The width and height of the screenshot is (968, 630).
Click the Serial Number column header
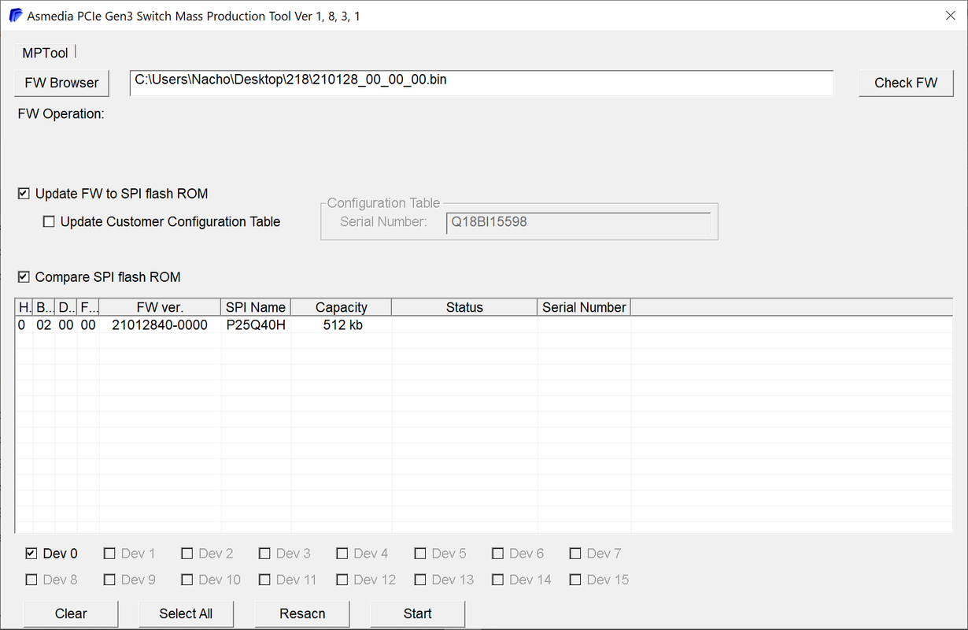click(x=584, y=307)
